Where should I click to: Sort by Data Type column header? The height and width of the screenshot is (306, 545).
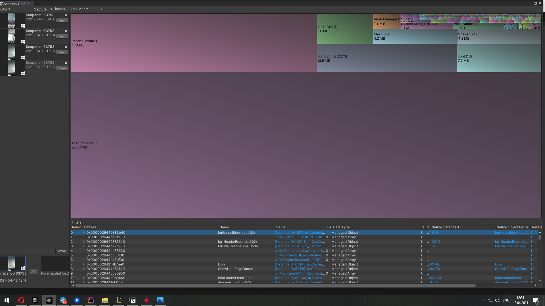click(376, 227)
